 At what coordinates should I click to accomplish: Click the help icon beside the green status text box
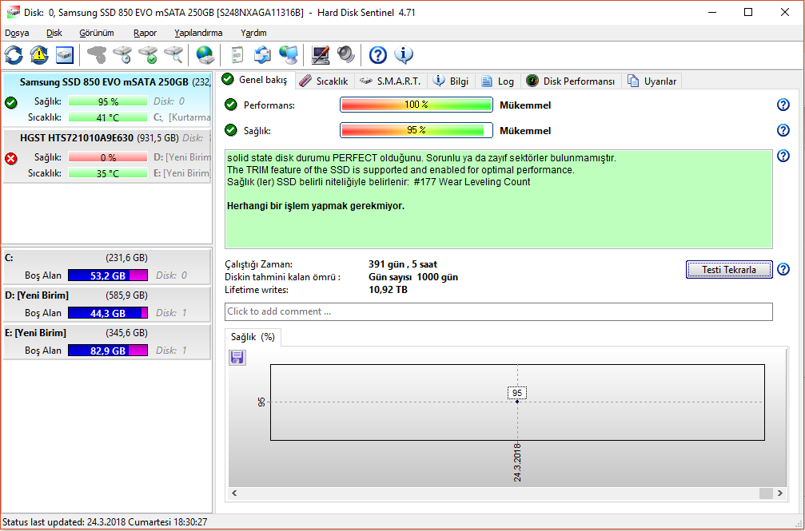783,156
